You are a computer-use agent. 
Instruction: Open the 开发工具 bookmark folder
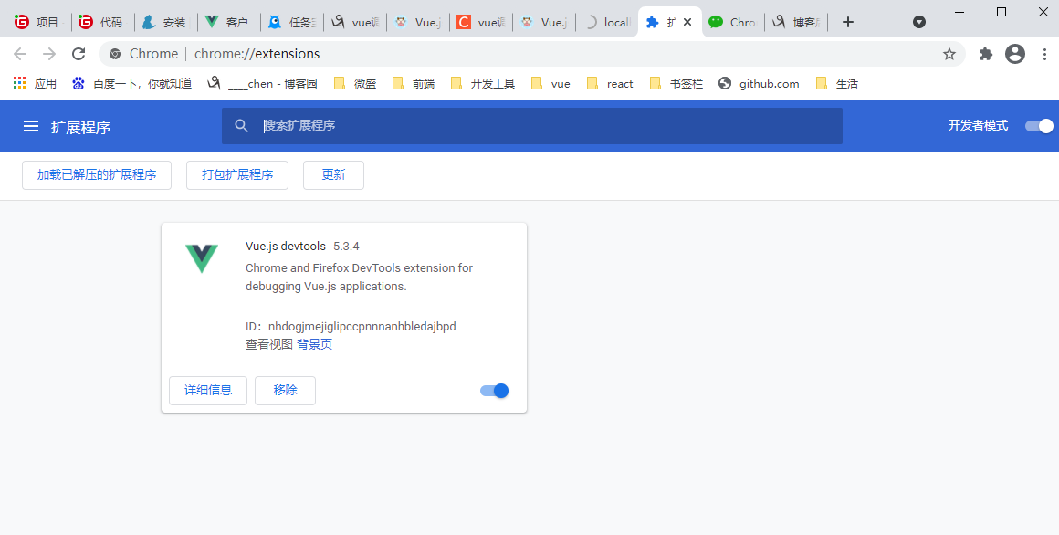pyautogui.click(x=483, y=84)
